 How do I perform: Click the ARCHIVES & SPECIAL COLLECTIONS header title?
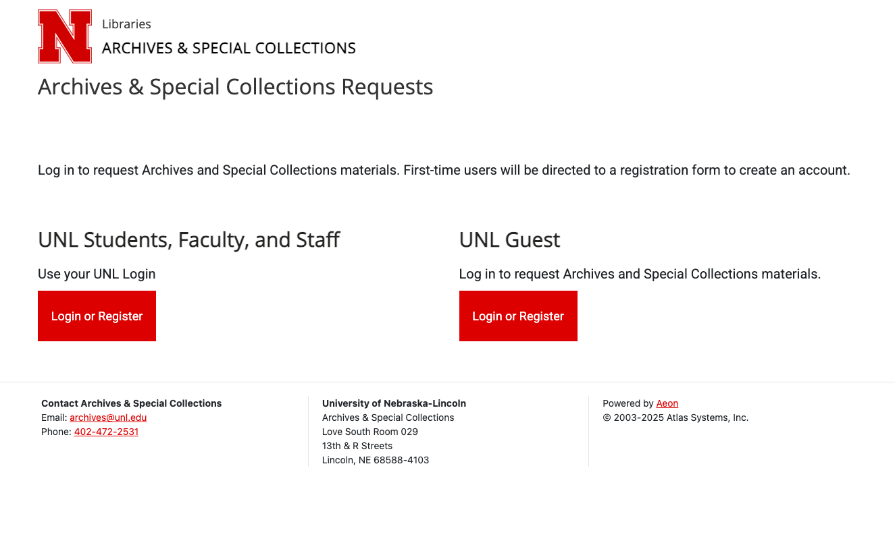[x=228, y=49]
